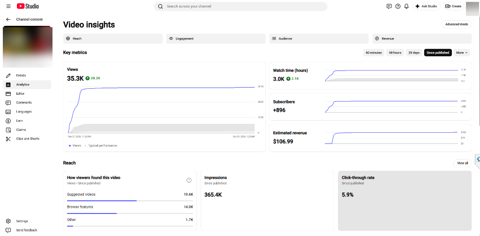
Task: Click the info icon on How viewers found
Action: [x=189, y=180]
